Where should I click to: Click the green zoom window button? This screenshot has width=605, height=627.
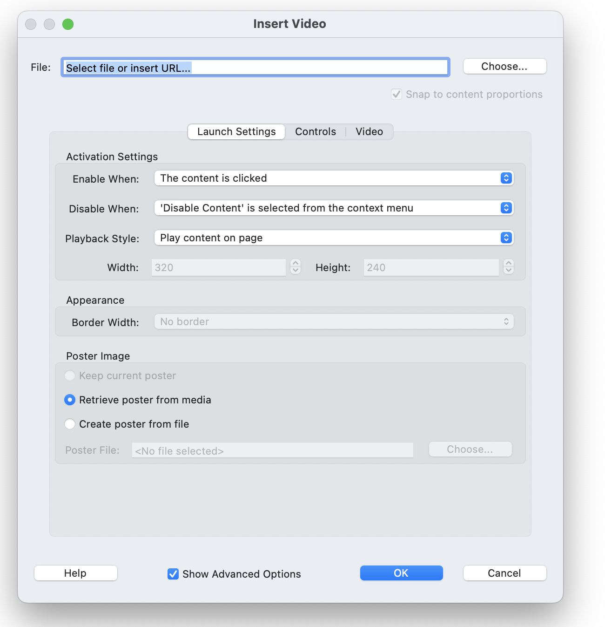click(67, 24)
